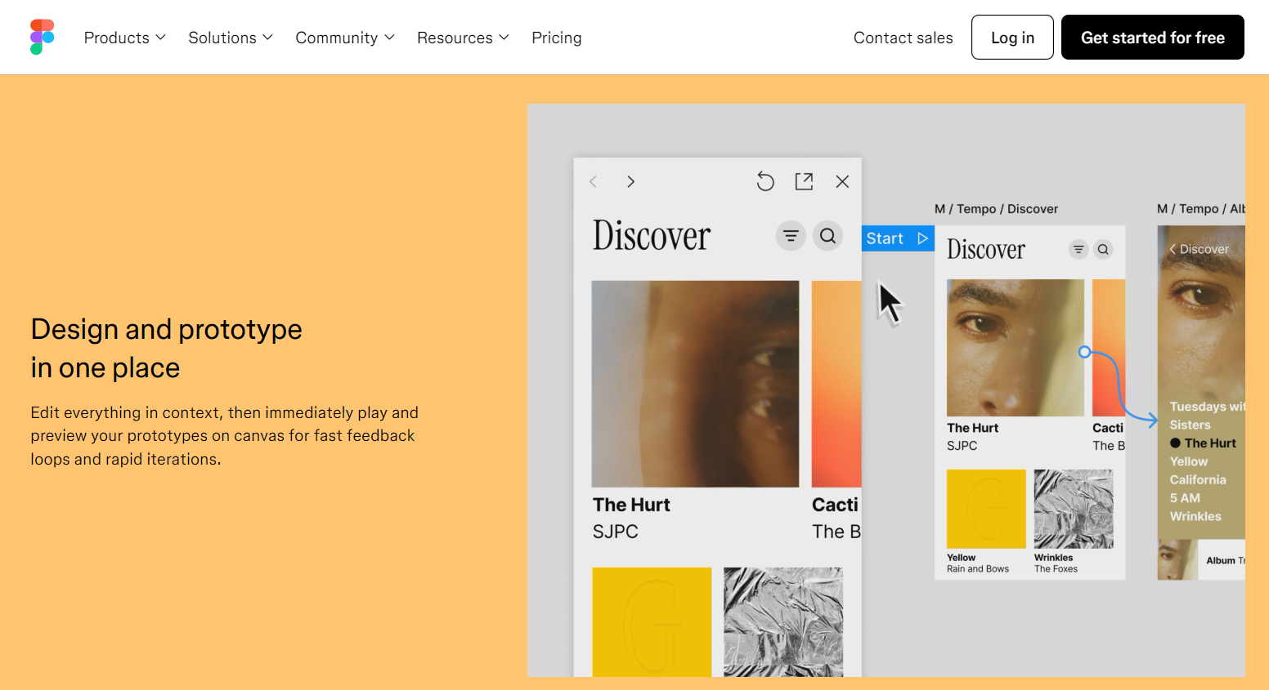Select the Pricing menu item
The width and height of the screenshot is (1269, 690).
tap(556, 37)
